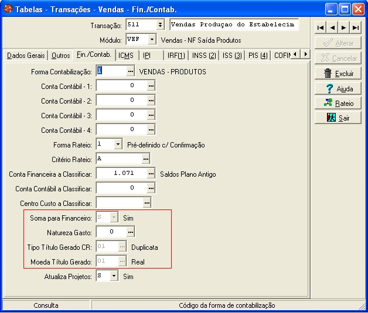Screen dimensions: 368x313
Task: Switch to the ISS (3) tab
Action: tap(232, 56)
